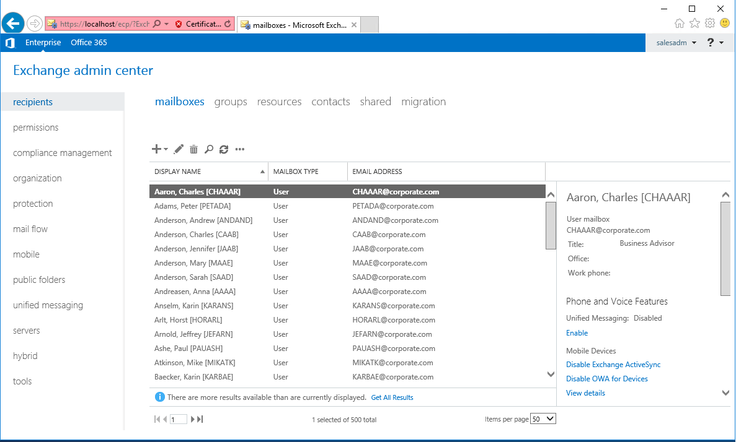736x442 pixels.
Task: Click Disable OWA for Devices link
Action: click(607, 379)
